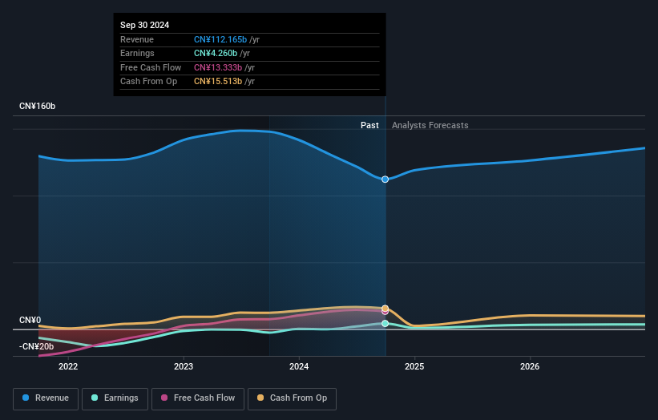The image size is (658, 420).
Task: Click the teal Earnings legend dot
Action: point(95,398)
